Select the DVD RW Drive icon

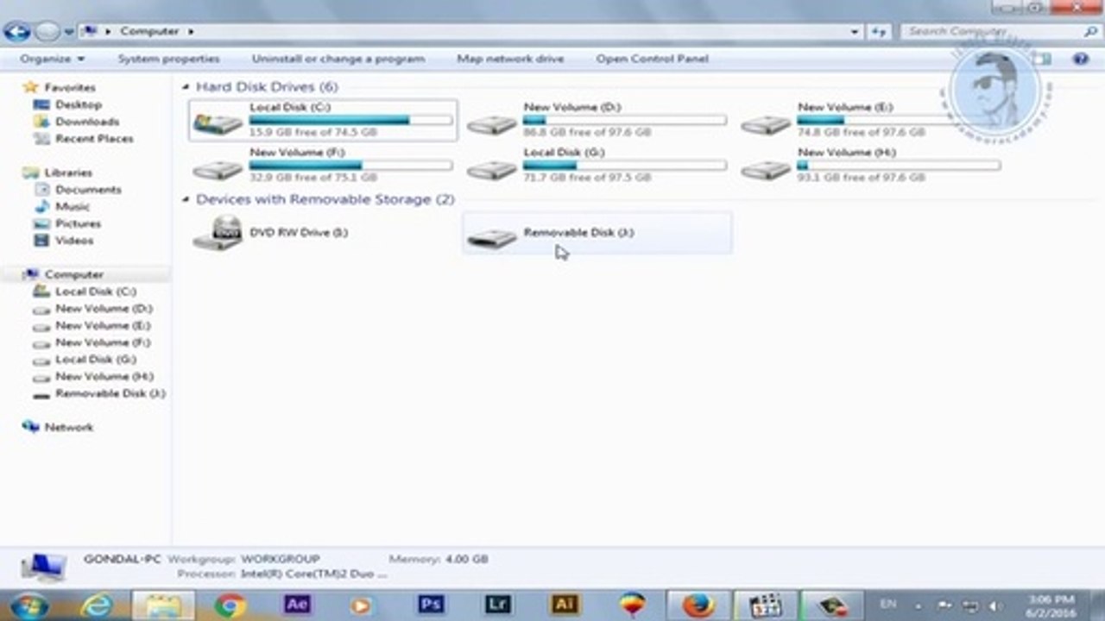218,233
